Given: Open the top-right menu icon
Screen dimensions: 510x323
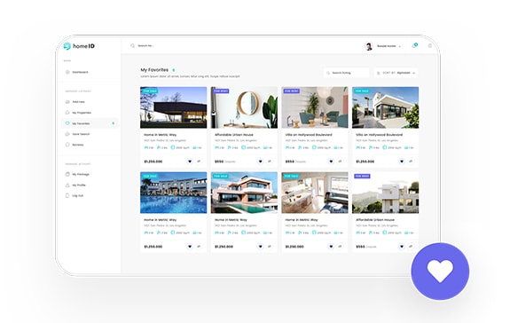Looking at the screenshot, I should pyautogui.click(x=430, y=46).
